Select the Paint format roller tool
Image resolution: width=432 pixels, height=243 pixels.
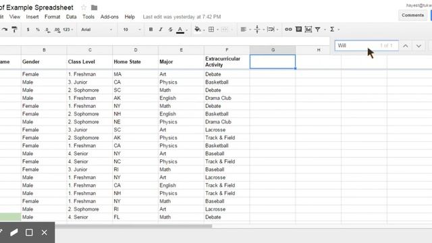tap(14, 29)
